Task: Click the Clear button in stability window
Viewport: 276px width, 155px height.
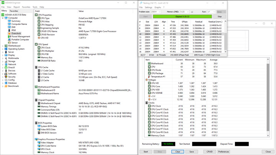Action: click(177, 152)
